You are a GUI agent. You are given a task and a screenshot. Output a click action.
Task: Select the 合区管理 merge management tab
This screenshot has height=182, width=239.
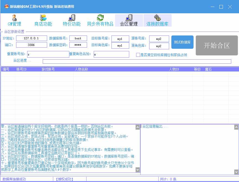129,20
